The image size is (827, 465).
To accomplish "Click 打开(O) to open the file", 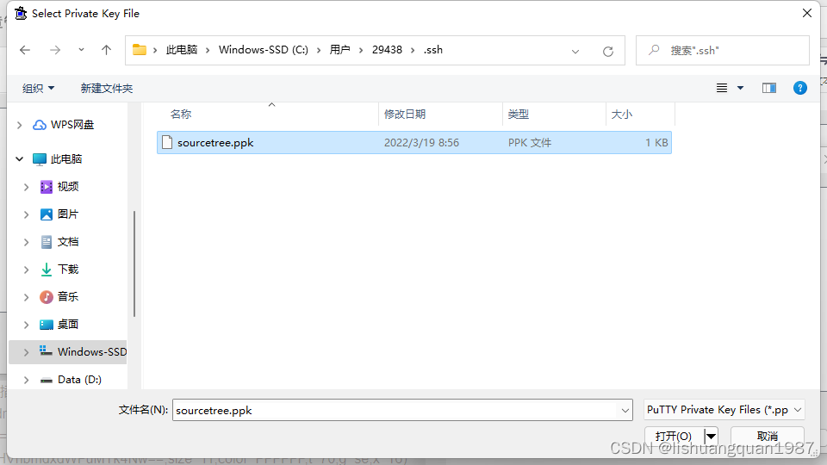I will 674,436.
